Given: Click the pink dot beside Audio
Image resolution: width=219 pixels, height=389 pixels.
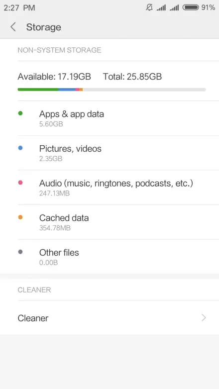Looking at the screenshot, I should 20,183.
